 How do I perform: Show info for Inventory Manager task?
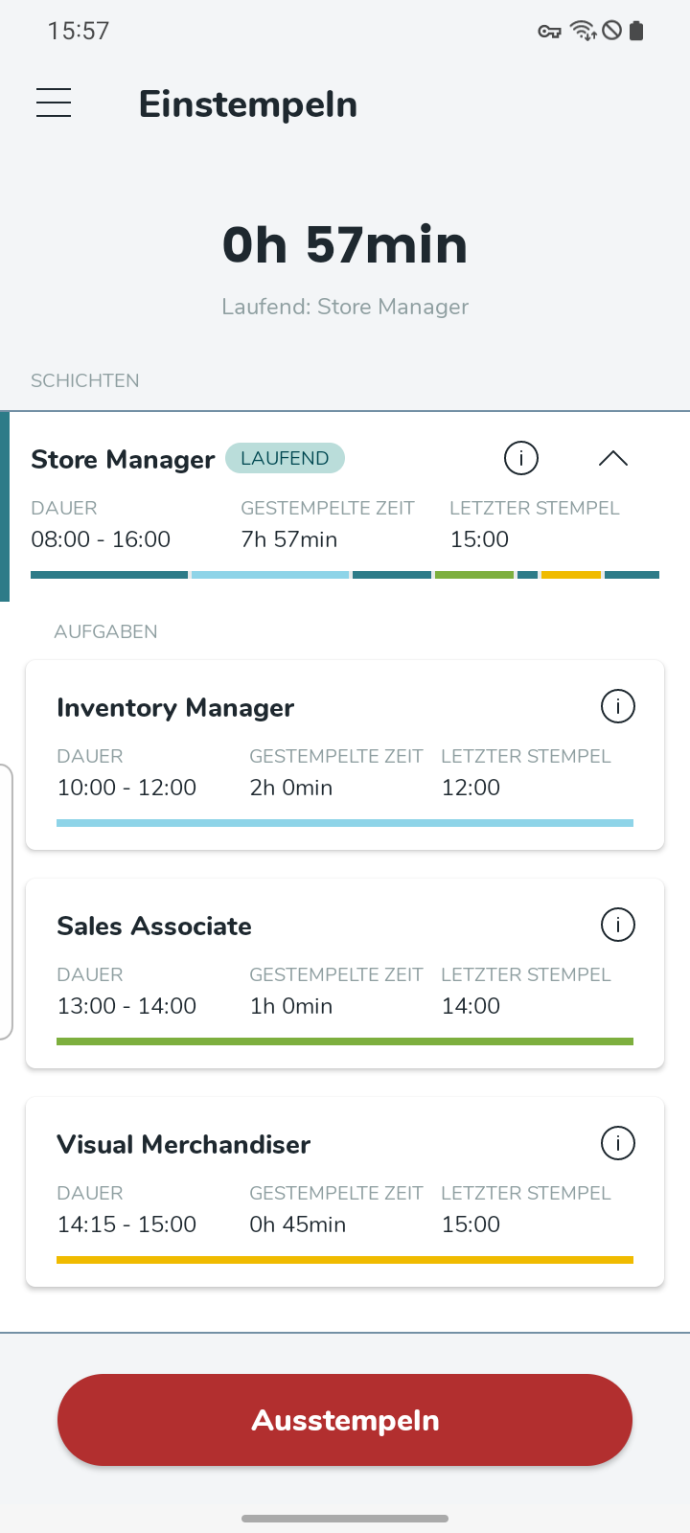618,706
